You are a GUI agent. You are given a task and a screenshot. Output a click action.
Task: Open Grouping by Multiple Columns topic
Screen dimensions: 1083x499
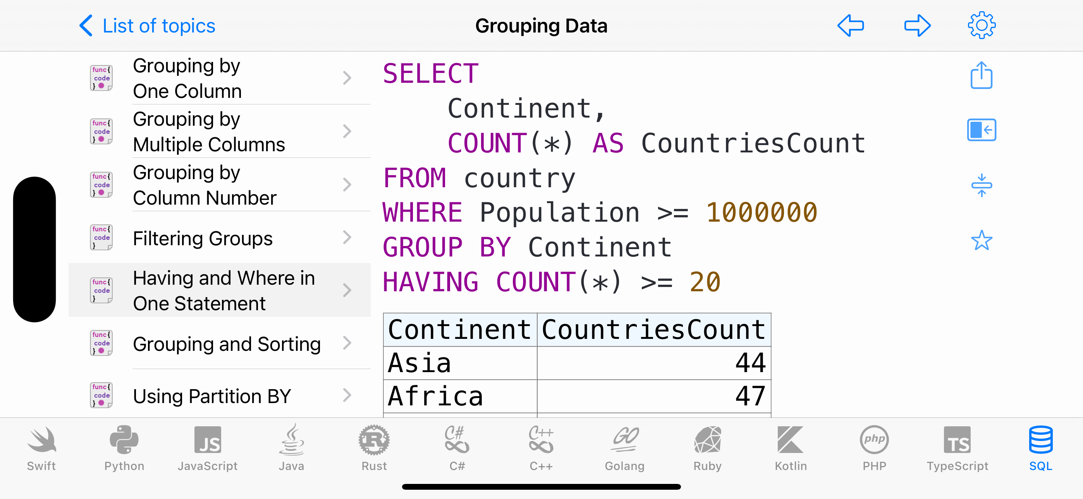[x=220, y=132]
